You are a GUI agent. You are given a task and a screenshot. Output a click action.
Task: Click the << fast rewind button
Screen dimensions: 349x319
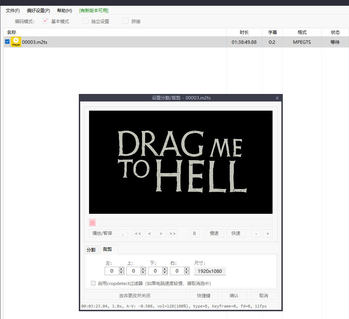tap(138, 233)
